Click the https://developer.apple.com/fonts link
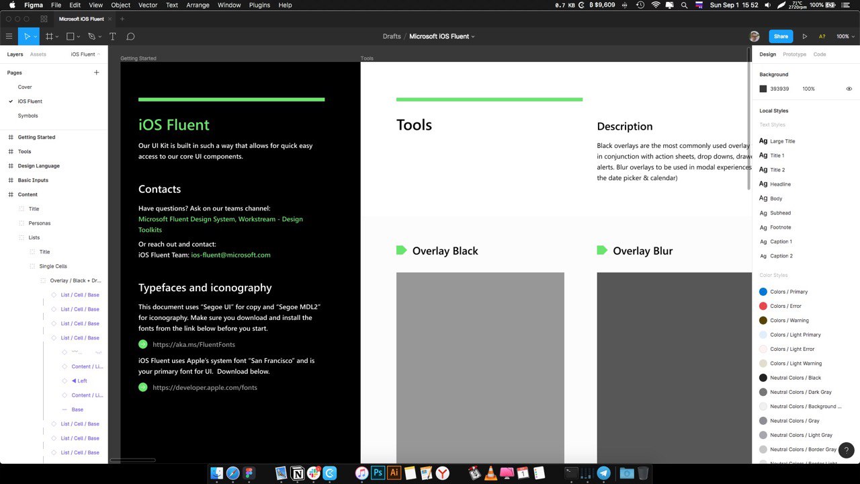Viewport: 860px width, 484px height. click(x=205, y=387)
